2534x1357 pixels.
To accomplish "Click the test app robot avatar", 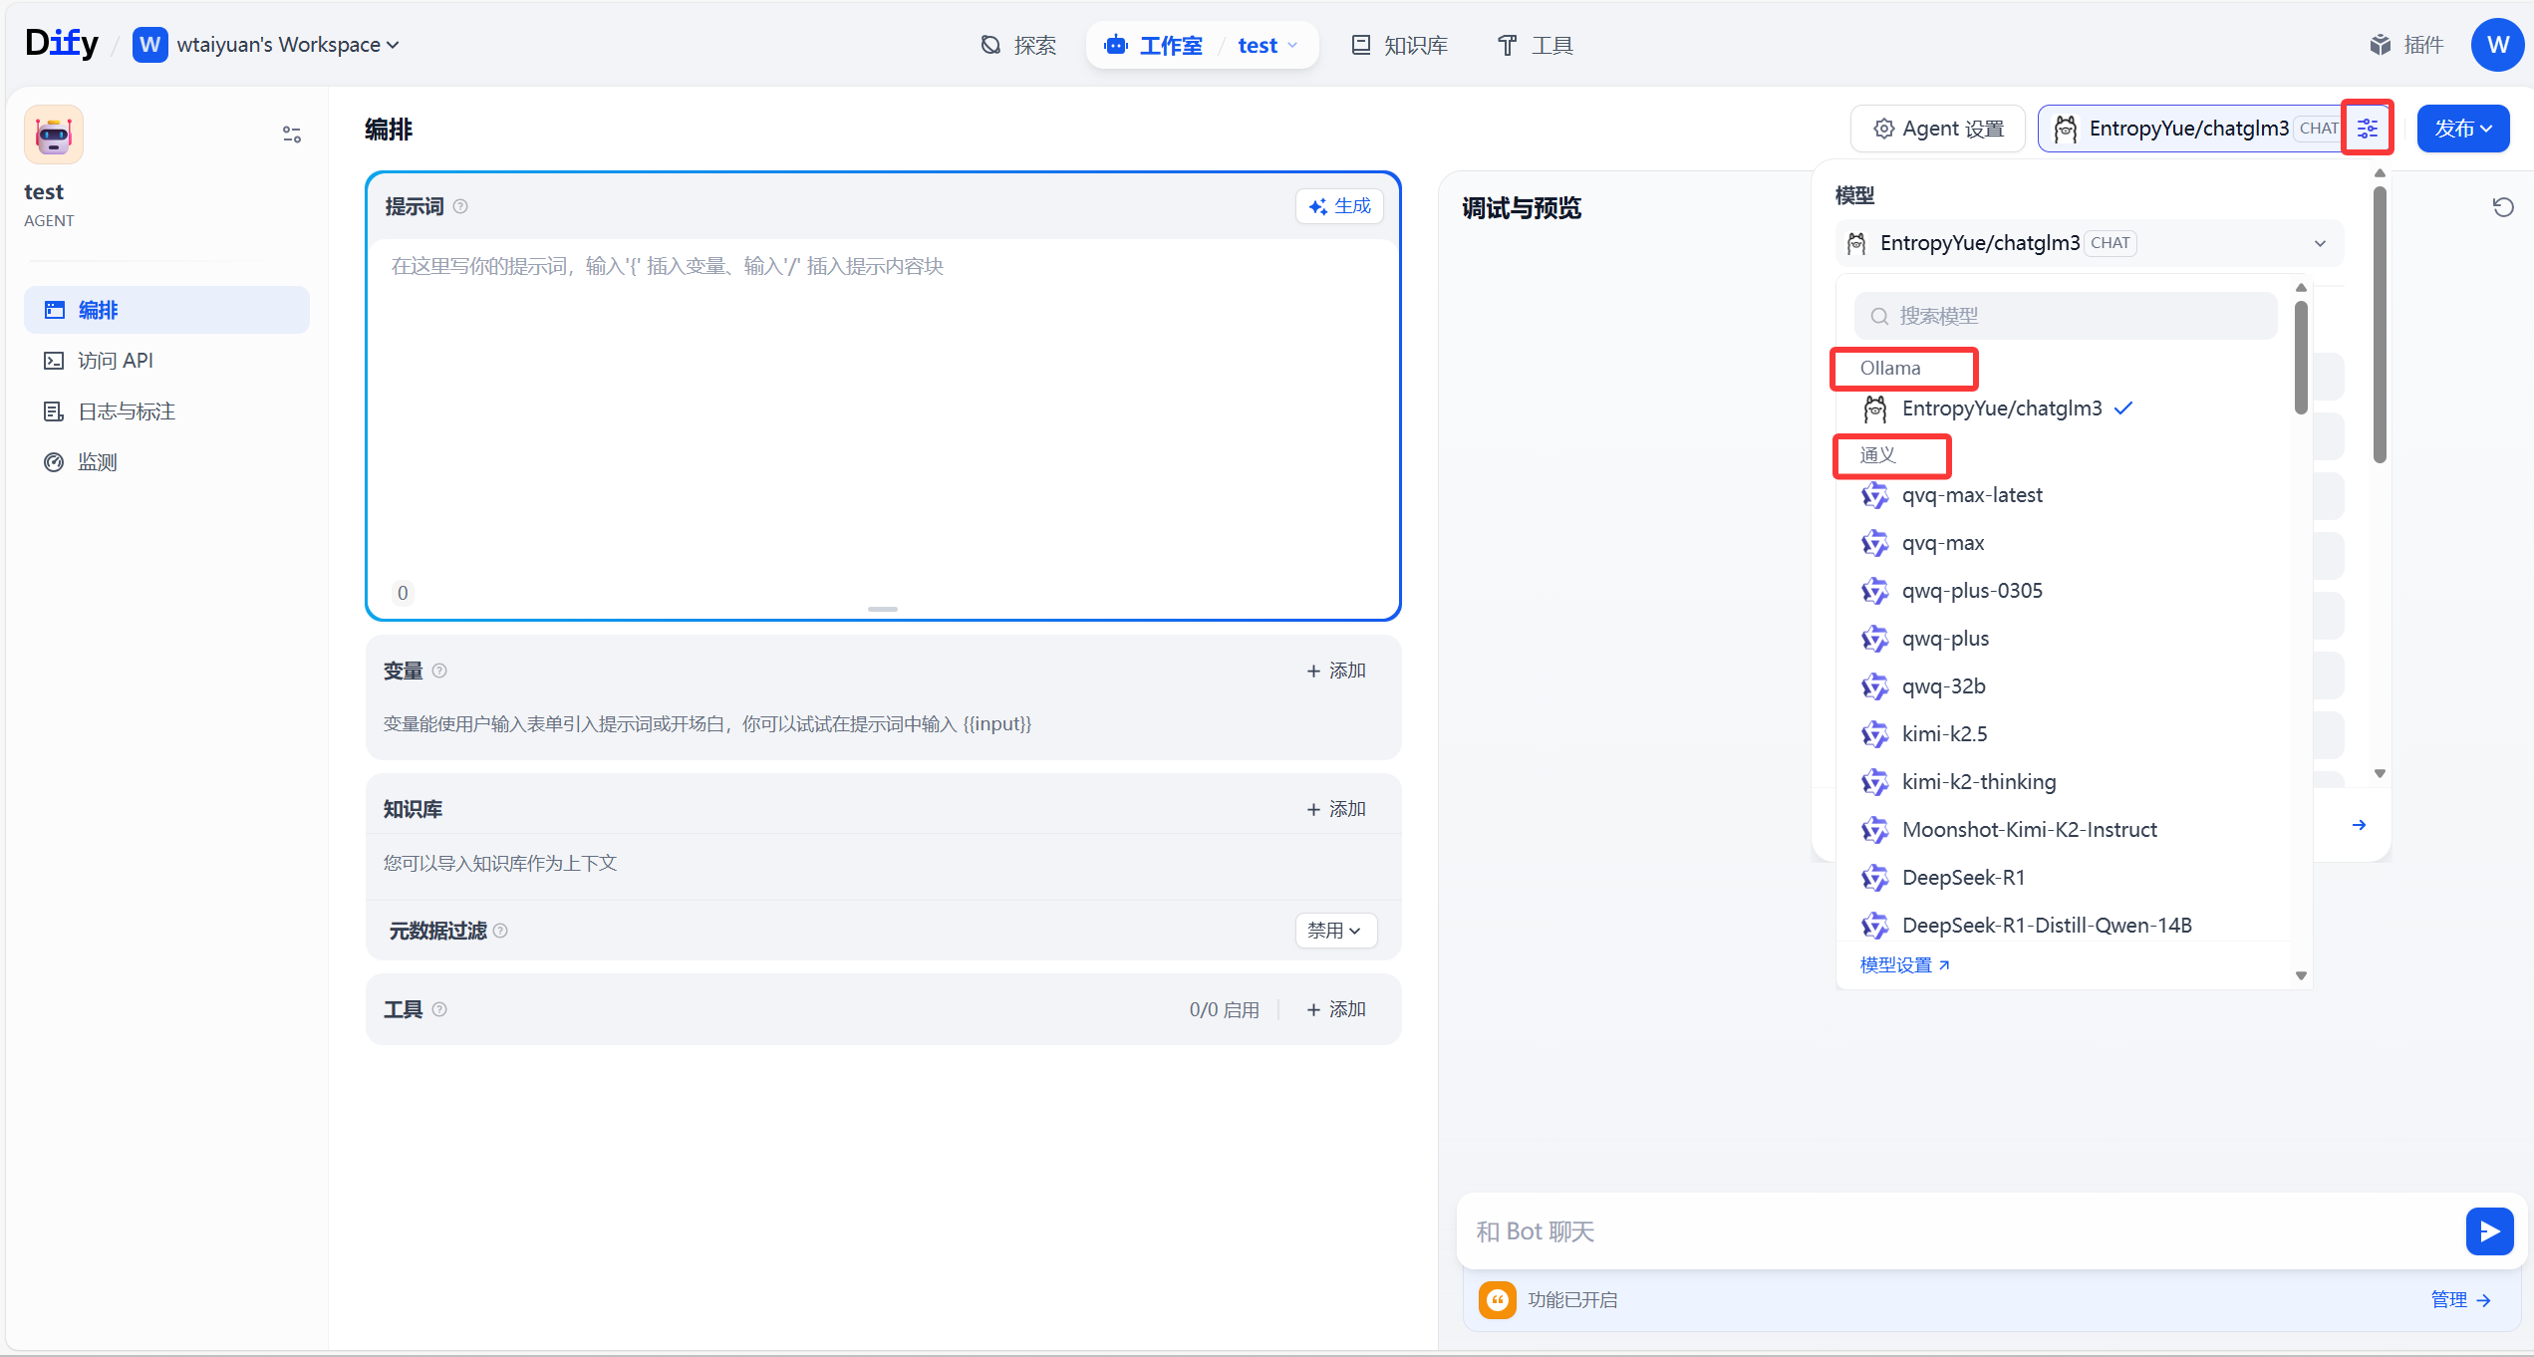I will click(54, 135).
